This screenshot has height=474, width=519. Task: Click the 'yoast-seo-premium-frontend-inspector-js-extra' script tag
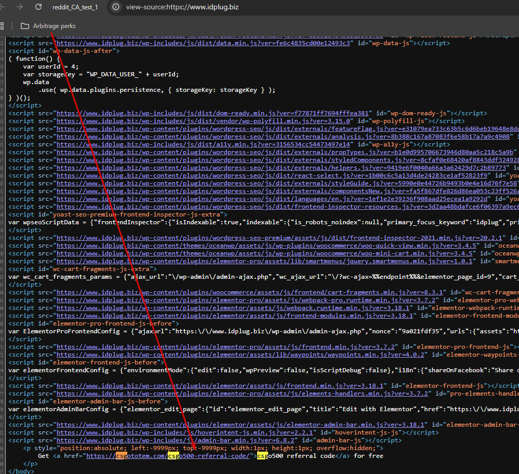117,214
